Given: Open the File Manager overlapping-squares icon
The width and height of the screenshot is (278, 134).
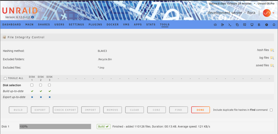Looking at the screenshot, I should click(237, 25).
